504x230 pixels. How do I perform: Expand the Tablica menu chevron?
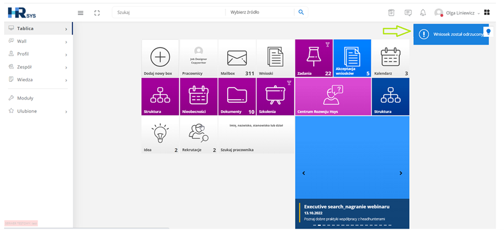point(66,29)
